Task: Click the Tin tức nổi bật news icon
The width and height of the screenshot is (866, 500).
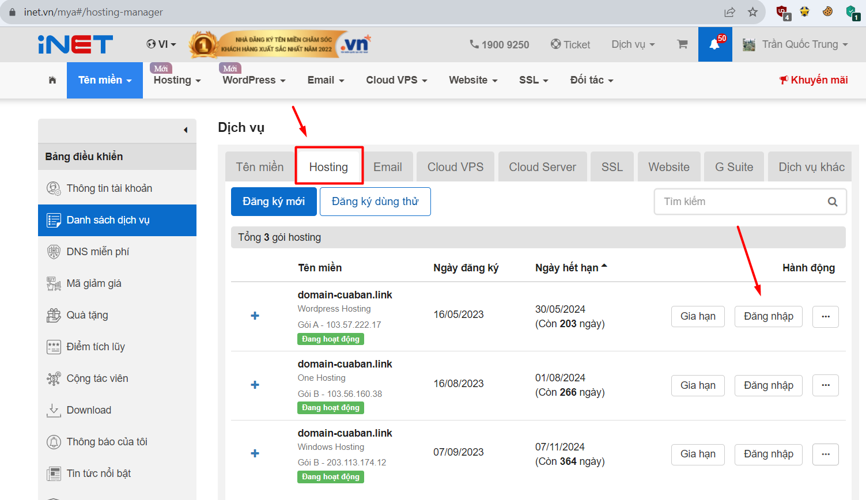Action: pyautogui.click(x=54, y=474)
